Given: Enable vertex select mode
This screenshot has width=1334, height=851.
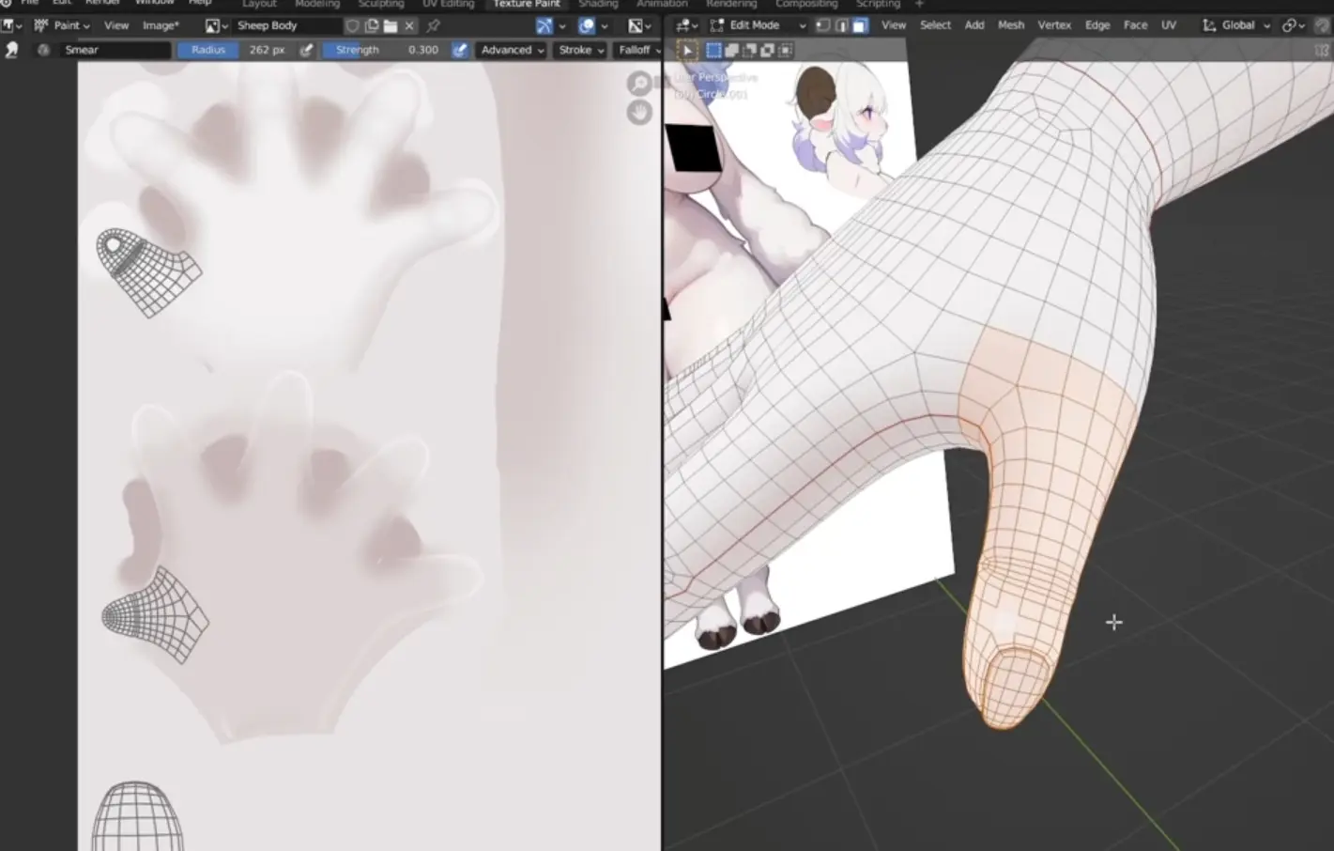Looking at the screenshot, I should point(823,25).
